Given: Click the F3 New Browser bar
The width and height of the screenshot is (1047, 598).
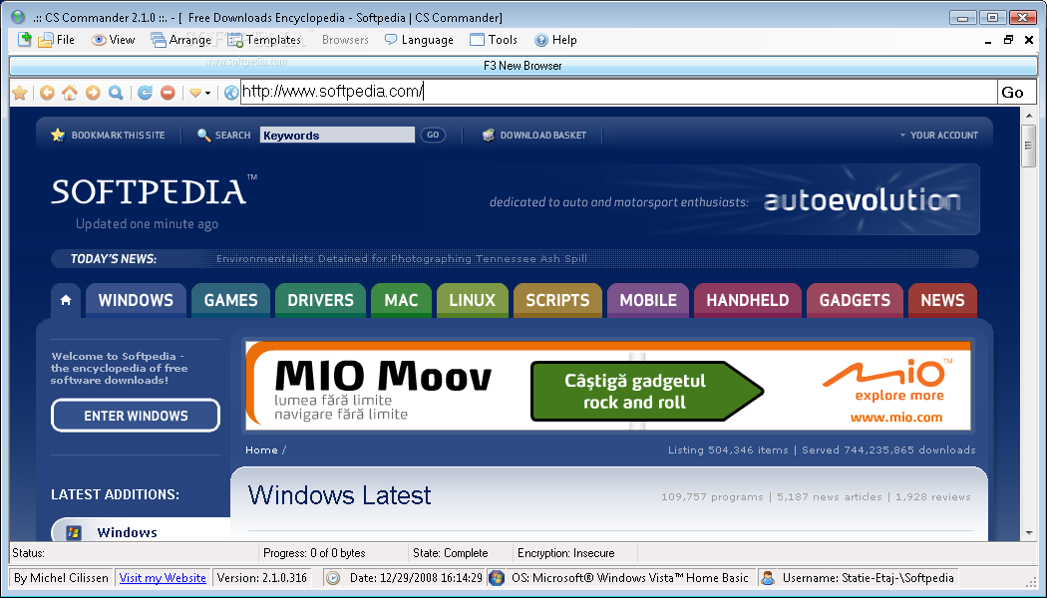Looking at the screenshot, I should (523, 66).
